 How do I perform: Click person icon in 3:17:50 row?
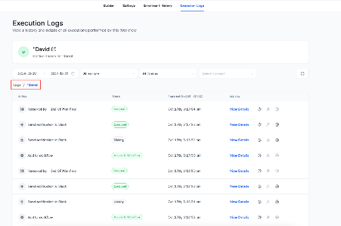268,156
